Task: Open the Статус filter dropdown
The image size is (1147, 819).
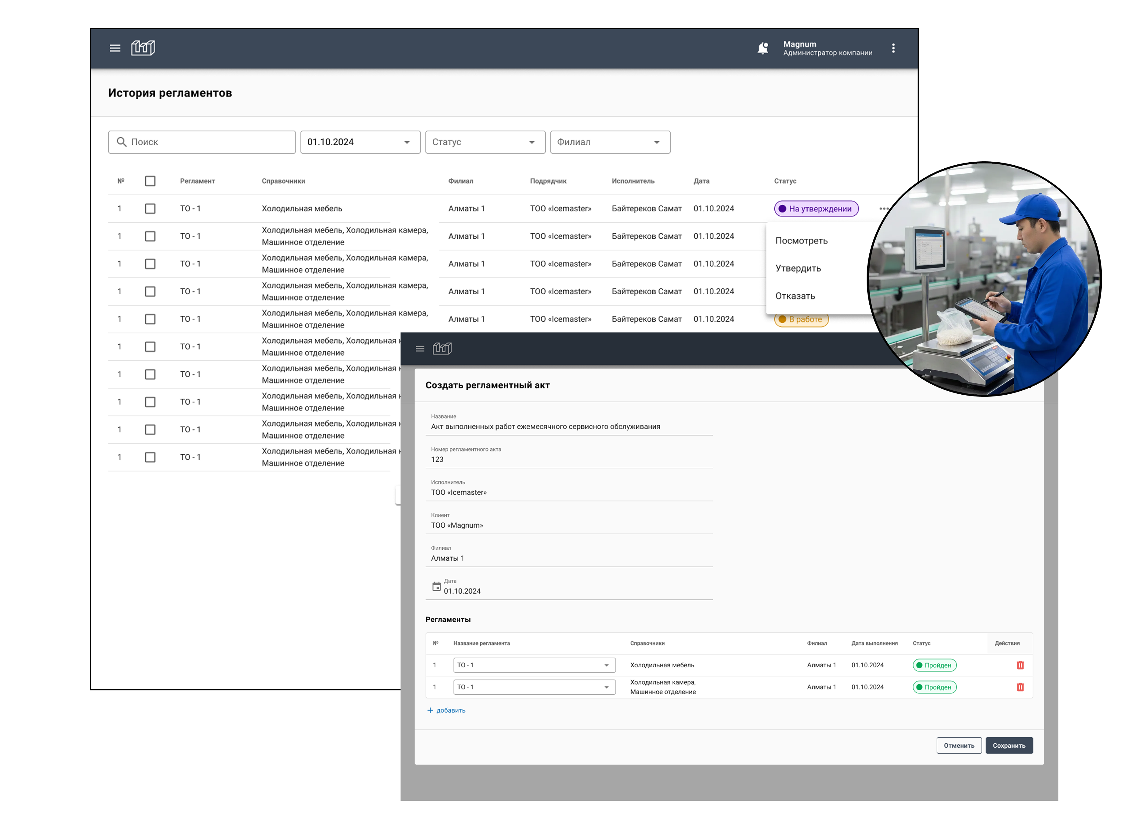Action: [531, 143]
